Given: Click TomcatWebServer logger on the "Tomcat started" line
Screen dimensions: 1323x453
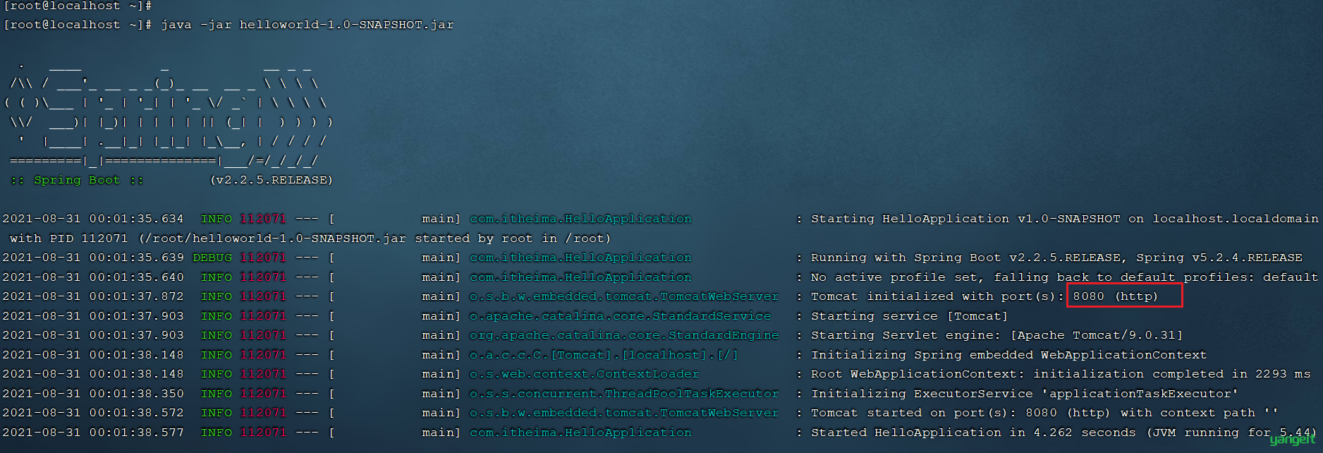Looking at the screenshot, I should pyautogui.click(x=624, y=413).
